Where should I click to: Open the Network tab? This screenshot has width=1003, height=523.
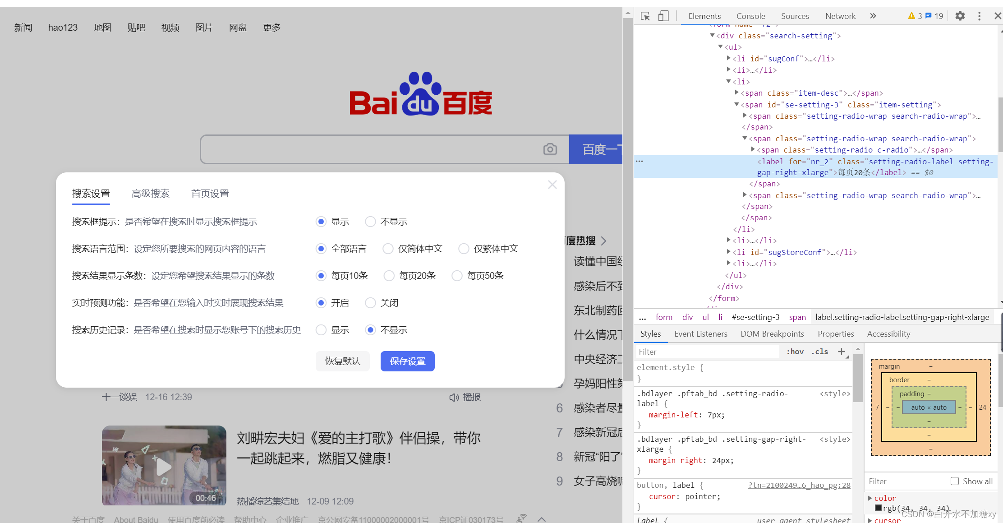click(840, 16)
